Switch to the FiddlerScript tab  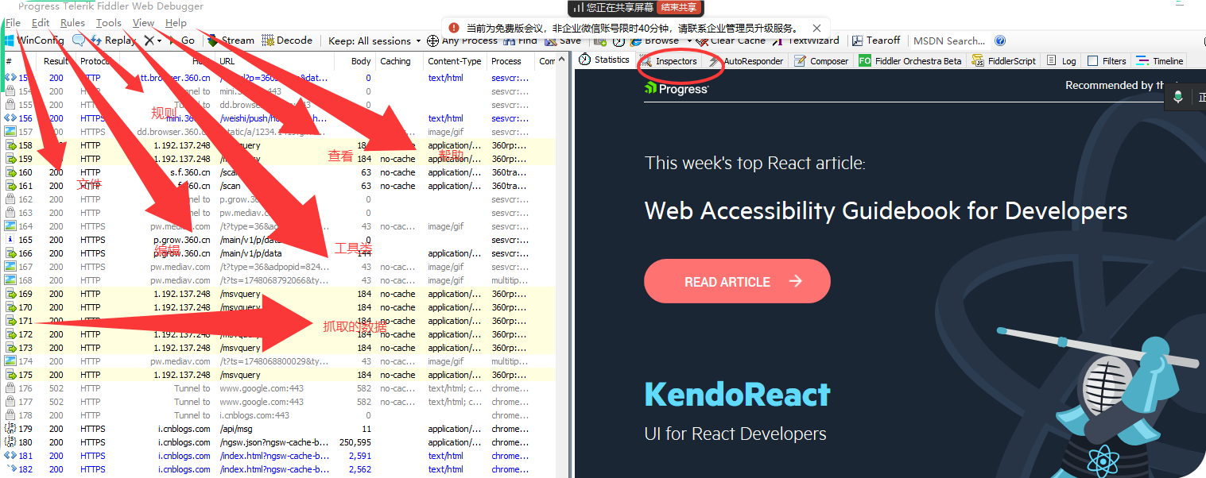pos(1004,61)
